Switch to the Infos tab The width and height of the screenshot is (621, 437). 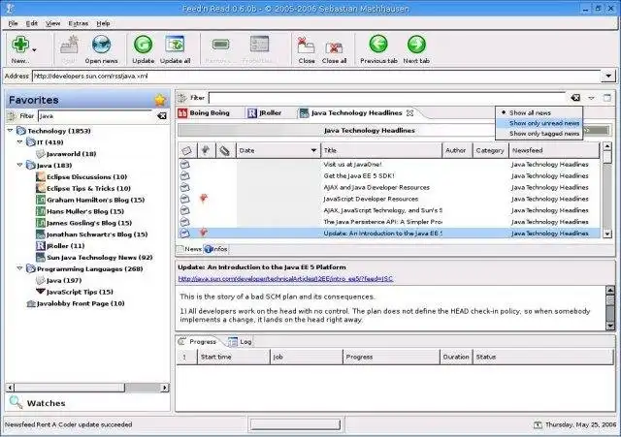[215, 249]
